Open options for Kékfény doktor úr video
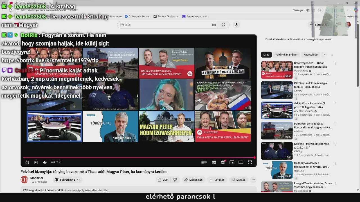360x202 pixels. tap(335, 84)
